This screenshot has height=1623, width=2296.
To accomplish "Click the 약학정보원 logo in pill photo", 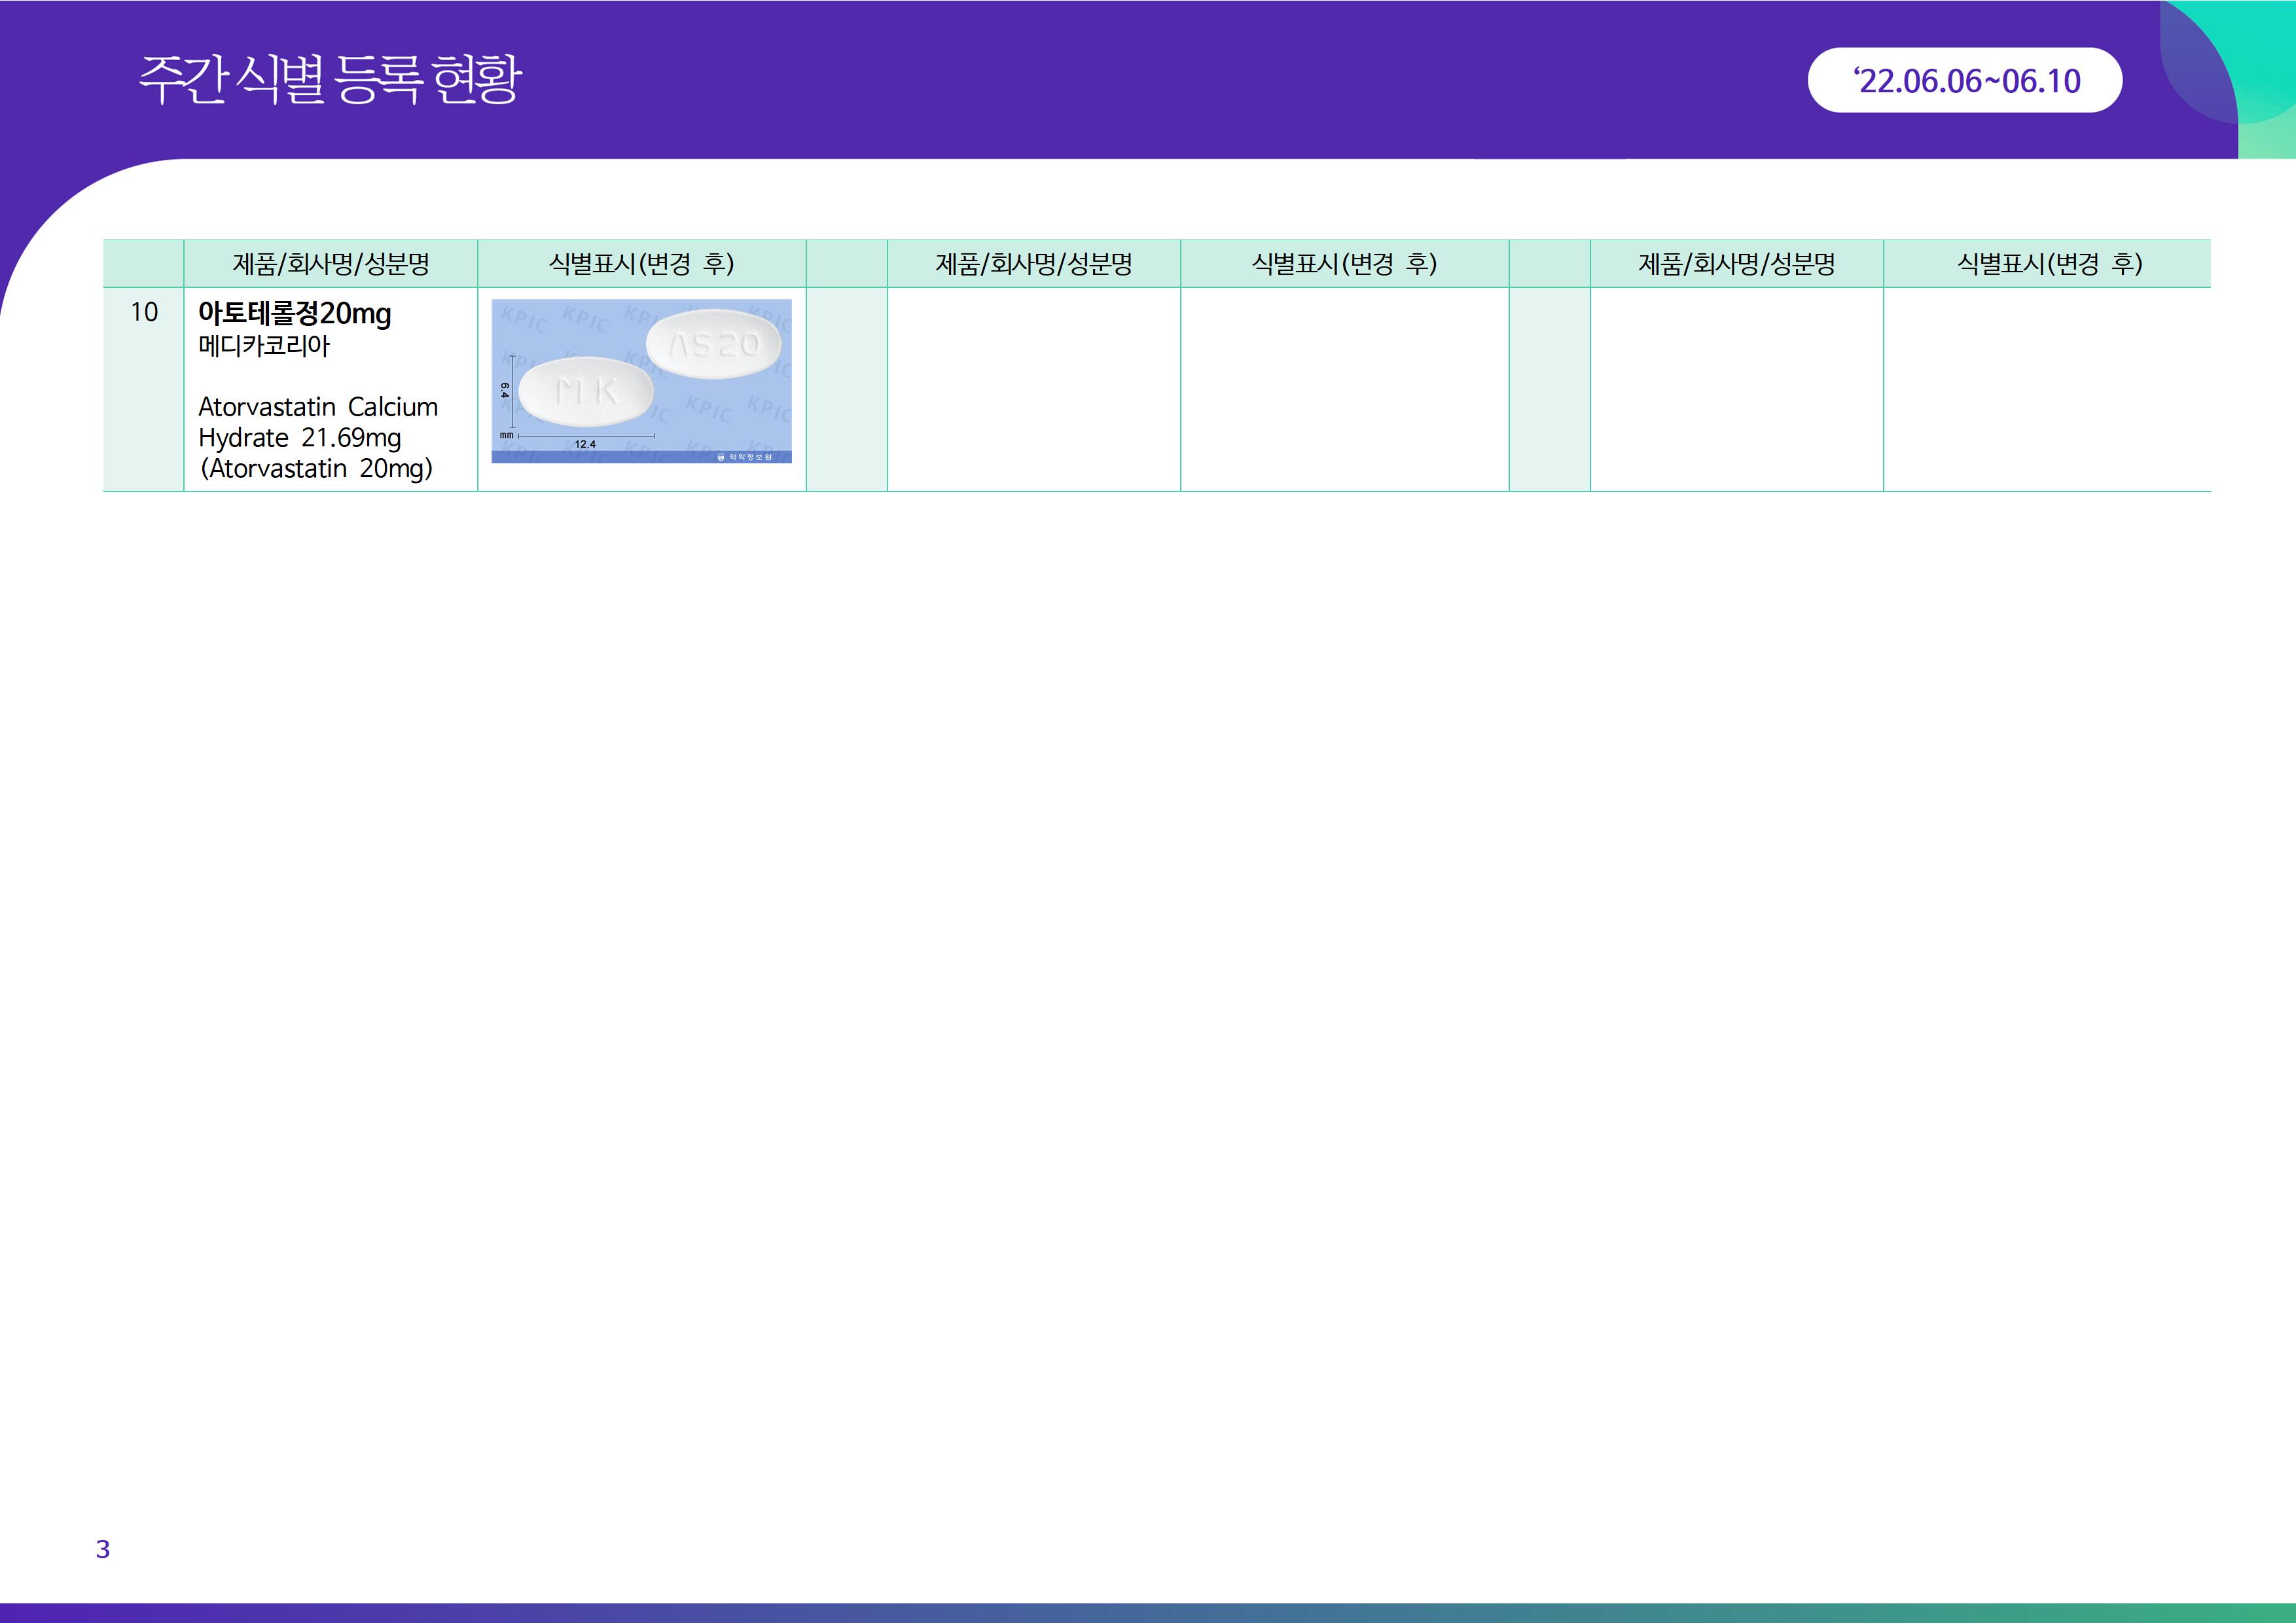I will coord(746,457).
